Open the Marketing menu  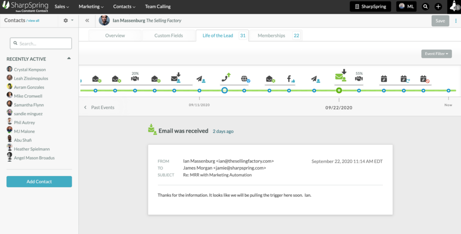(91, 6)
